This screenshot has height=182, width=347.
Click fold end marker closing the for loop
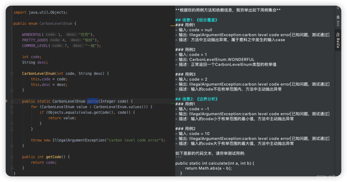(12, 129)
